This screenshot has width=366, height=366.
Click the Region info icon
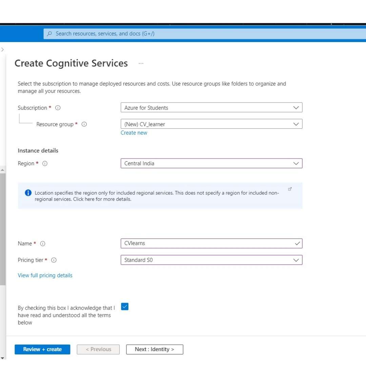pos(45,163)
